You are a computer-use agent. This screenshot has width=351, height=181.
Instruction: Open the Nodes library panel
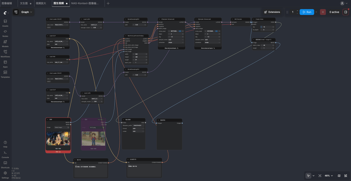(5, 33)
